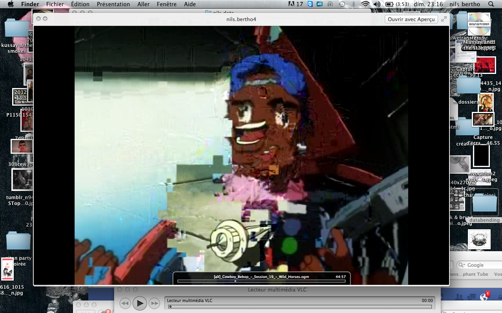Click the Facebook notifications globe icon
This screenshot has width=502, height=313.
pyautogui.click(x=484, y=297)
